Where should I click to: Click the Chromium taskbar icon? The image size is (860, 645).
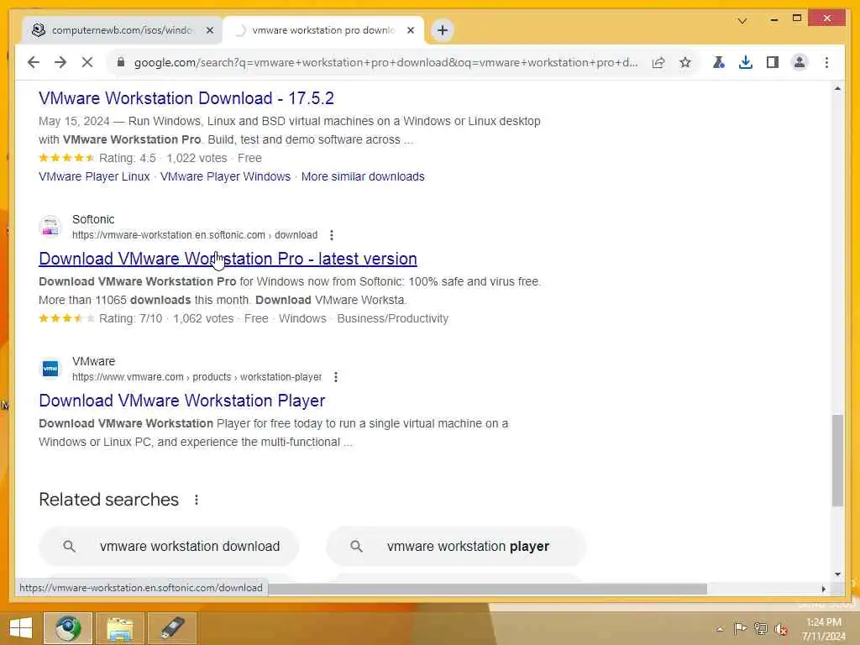[x=68, y=628]
